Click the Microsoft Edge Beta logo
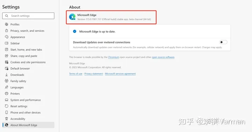 (72, 17)
